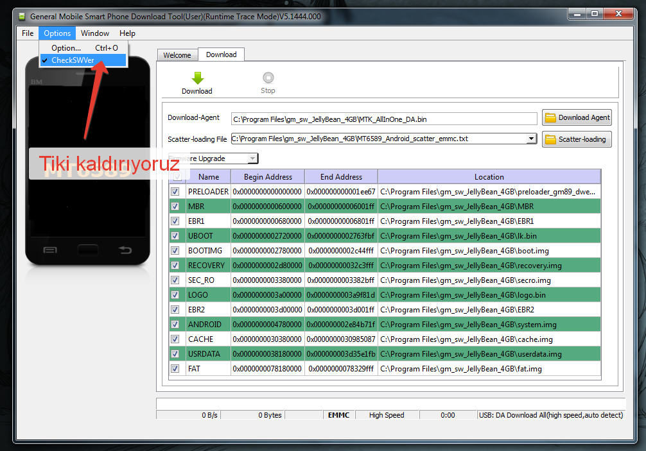Uncheck the MBR checkbox
Screen dimensions: 646x451
point(175,206)
